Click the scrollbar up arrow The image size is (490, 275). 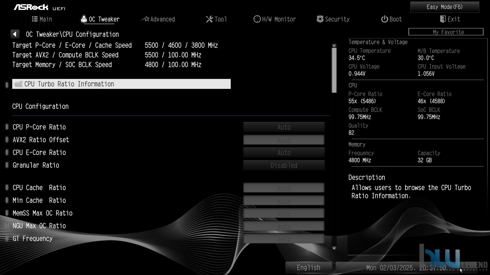(334, 46)
